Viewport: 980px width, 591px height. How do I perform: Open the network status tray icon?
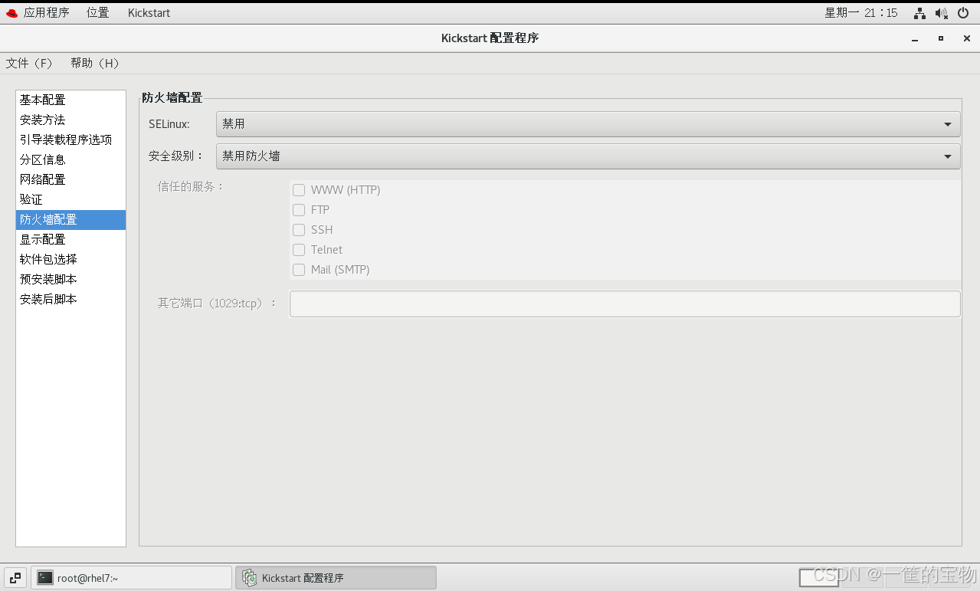(919, 13)
